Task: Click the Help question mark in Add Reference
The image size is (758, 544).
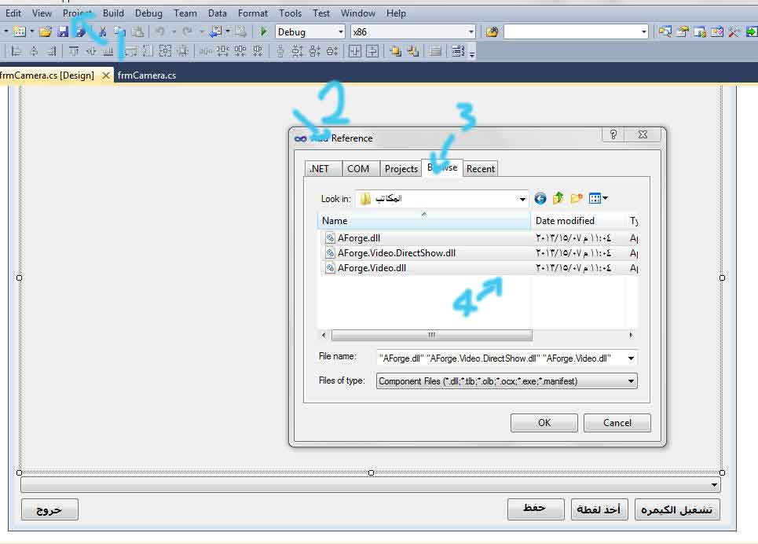Action: click(x=613, y=135)
